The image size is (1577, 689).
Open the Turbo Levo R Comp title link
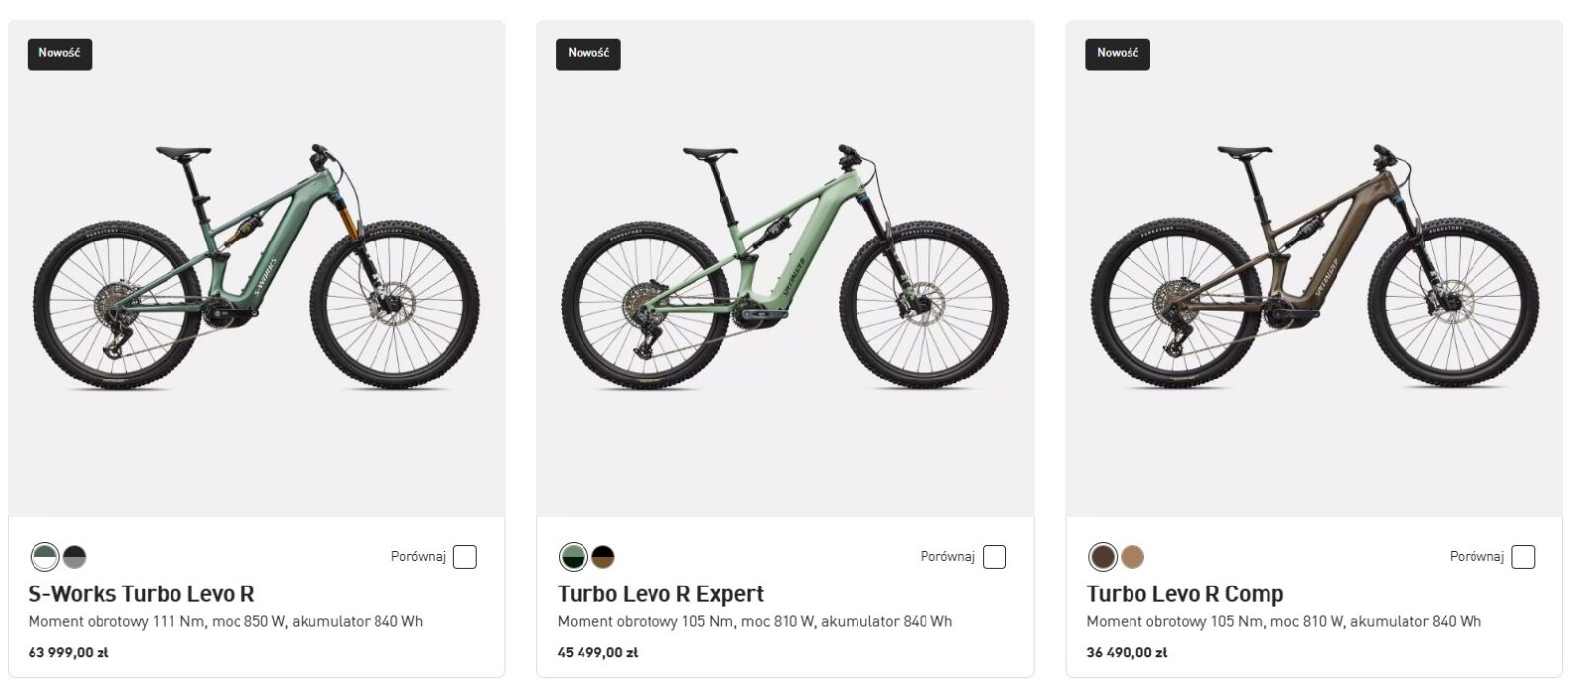pos(1185,594)
